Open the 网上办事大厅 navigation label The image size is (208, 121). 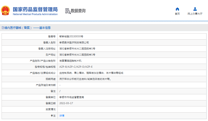click(x=195, y=14)
